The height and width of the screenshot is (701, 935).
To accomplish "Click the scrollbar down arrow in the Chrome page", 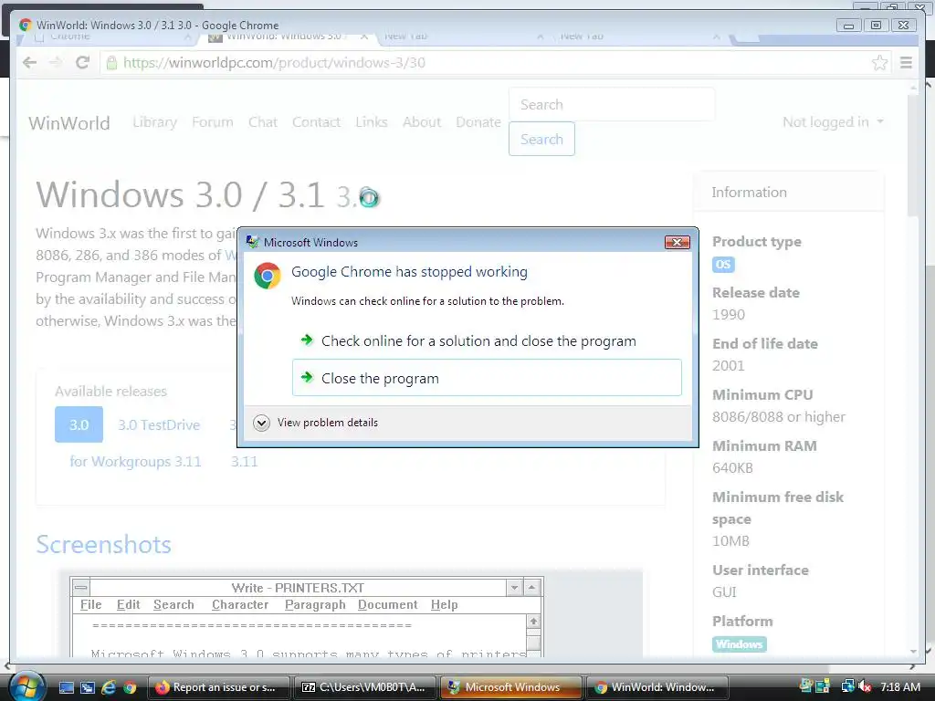I will click(913, 651).
